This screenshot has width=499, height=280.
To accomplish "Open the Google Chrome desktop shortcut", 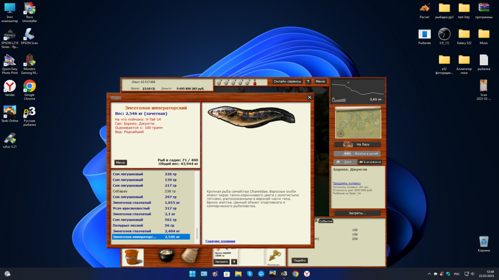I will (x=29, y=90).
